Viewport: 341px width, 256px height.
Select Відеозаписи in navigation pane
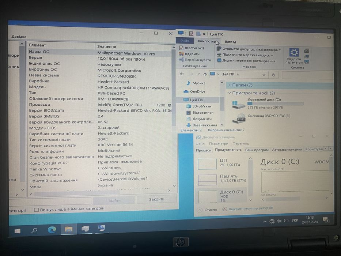pyautogui.click(x=200, y=113)
